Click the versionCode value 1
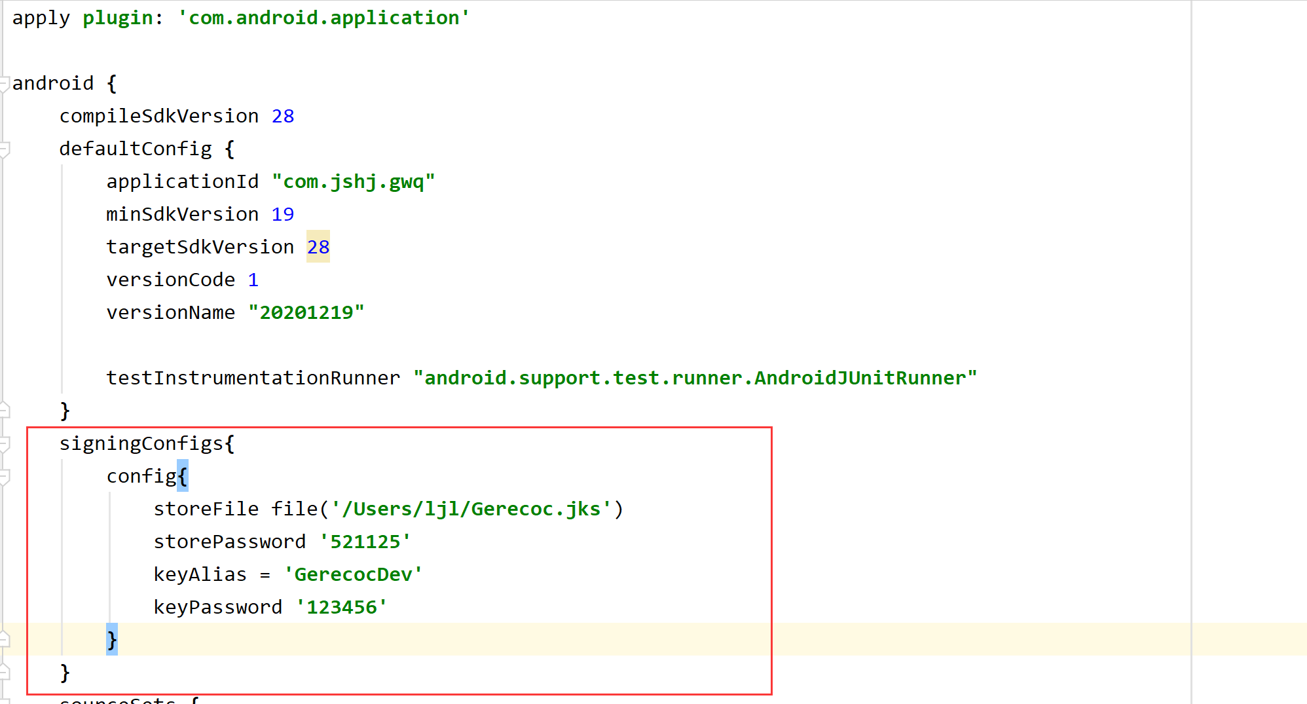Viewport: 1307px width, 704px height. point(253,280)
